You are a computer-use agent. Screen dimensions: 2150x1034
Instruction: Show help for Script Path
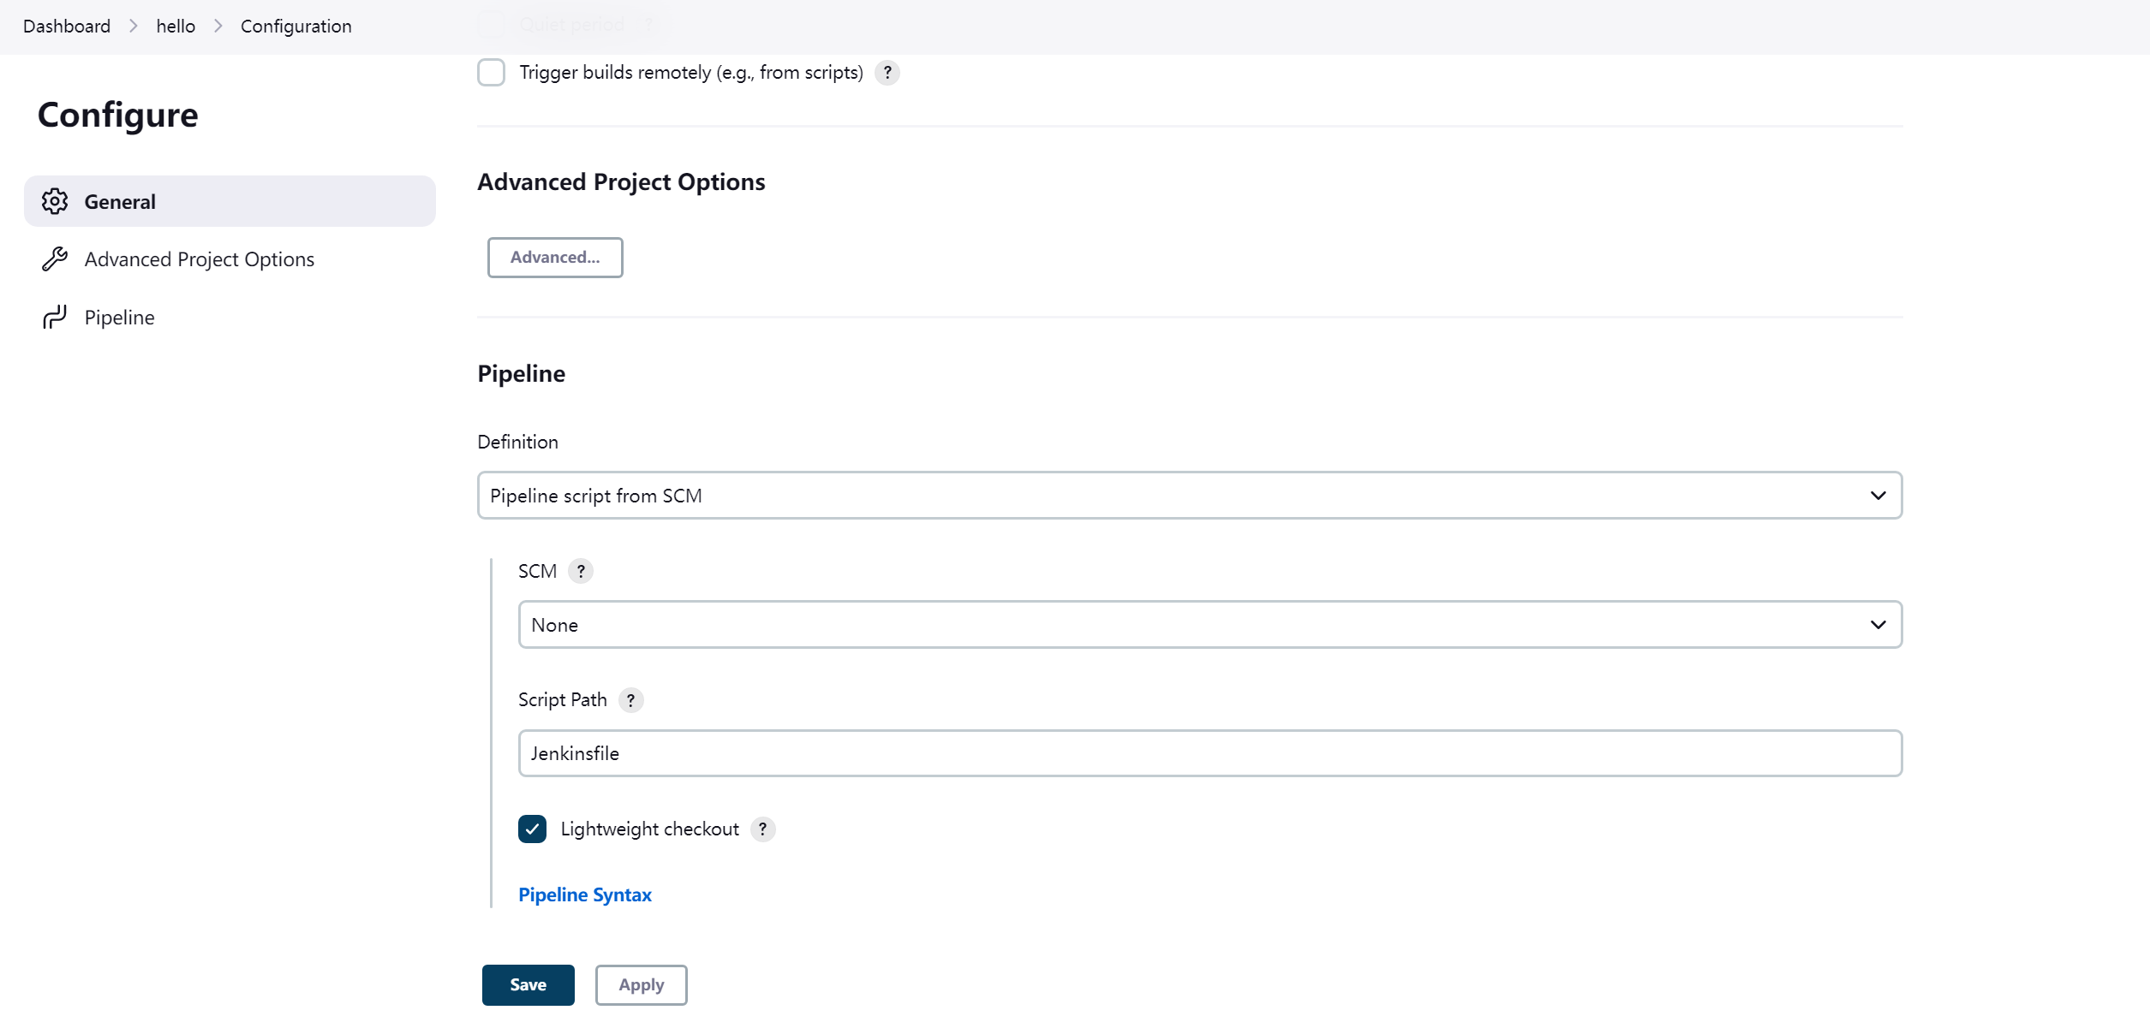pyautogui.click(x=630, y=700)
